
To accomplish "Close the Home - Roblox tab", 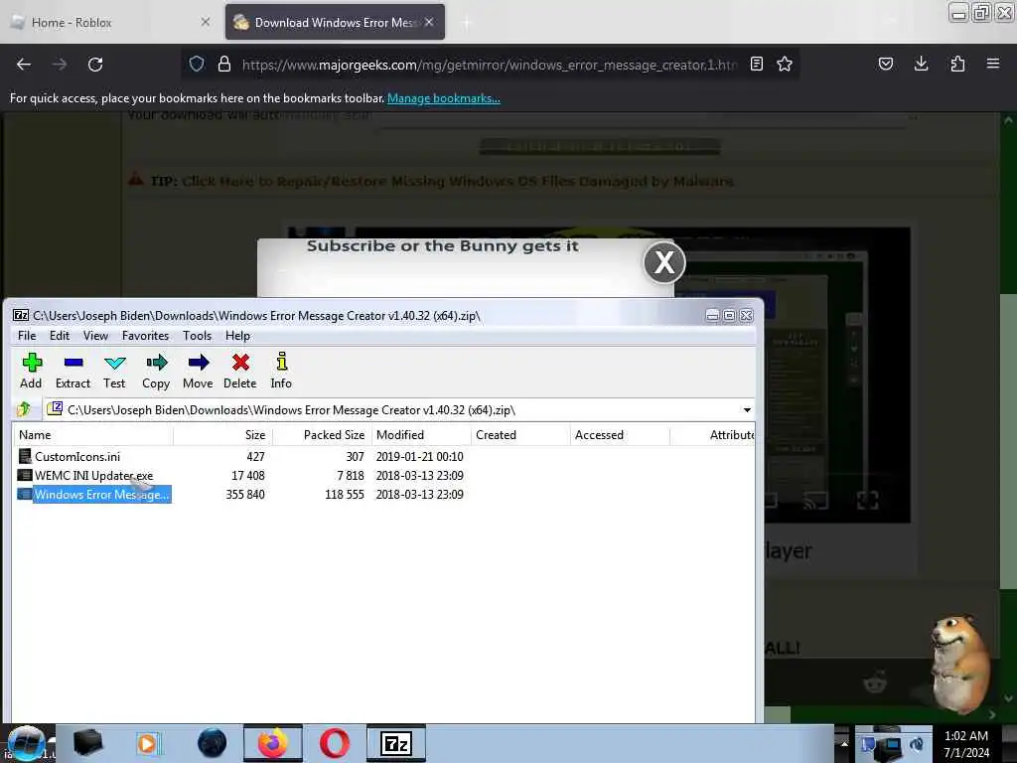I will (205, 22).
